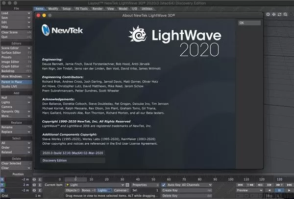This screenshot has width=294, height=199.
Task: Click the X channel envelope E button
Action: coord(40,179)
